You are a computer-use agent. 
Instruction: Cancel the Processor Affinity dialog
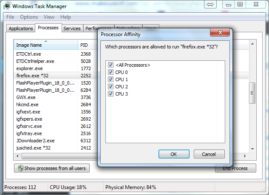click(209, 154)
